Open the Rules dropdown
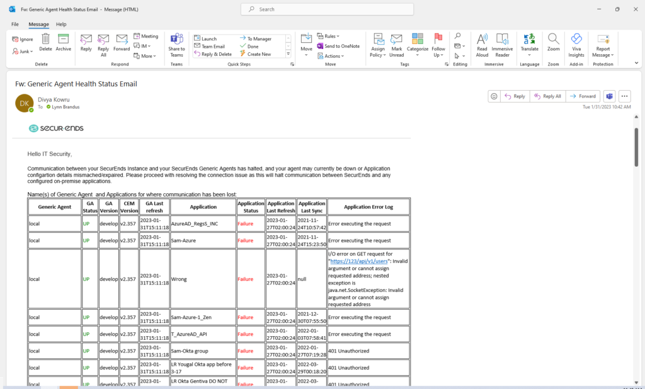This screenshot has height=389, width=645. click(x=328, y=36)
